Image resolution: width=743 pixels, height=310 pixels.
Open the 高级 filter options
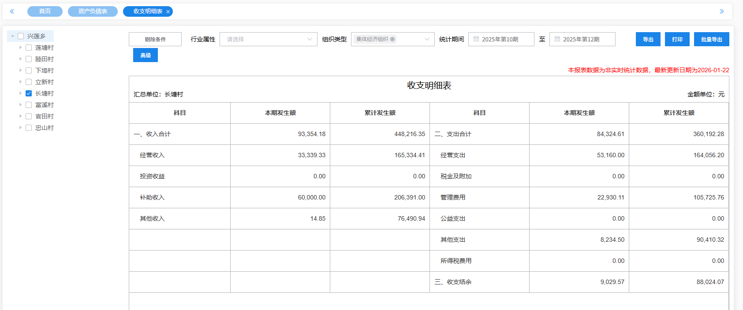coord(146,55)
